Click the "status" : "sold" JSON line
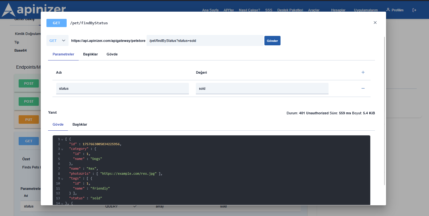This screenshot has height=216, width=429. tap(86, 198)
